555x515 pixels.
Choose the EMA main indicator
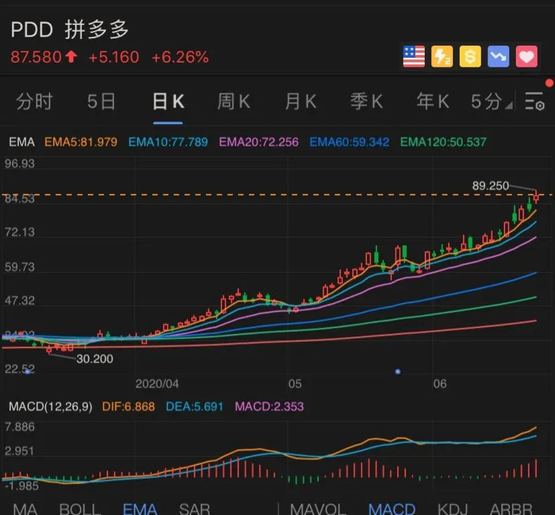[x=140, y=509]
